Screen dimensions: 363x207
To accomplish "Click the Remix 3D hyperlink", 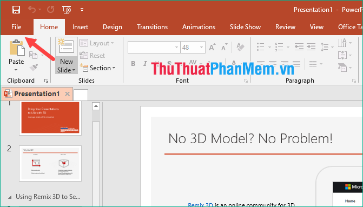I will pyautogui.click(x=201, y=205).
